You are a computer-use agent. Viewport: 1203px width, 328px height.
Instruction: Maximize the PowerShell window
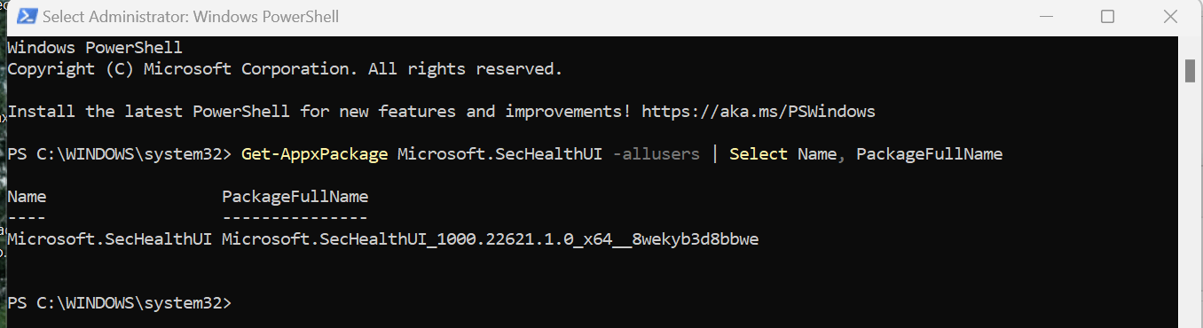(x=1107, y=17)
